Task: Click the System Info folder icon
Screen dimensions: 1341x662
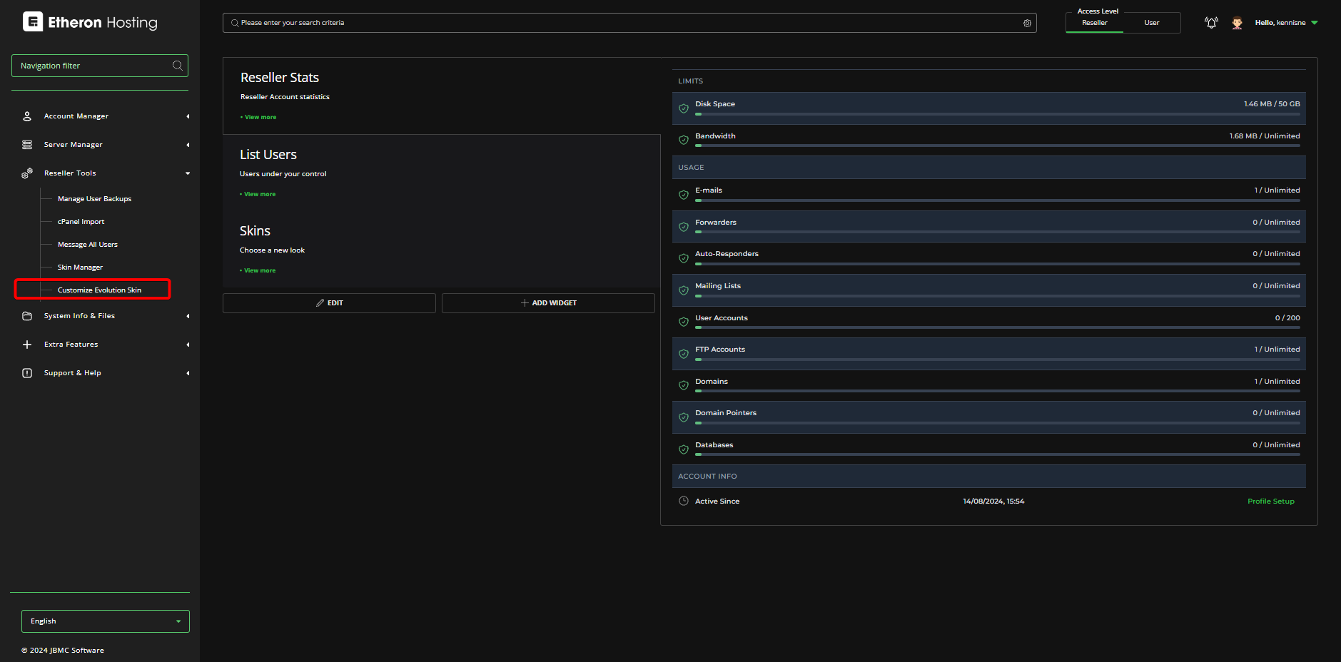Action: click(27, 316)
